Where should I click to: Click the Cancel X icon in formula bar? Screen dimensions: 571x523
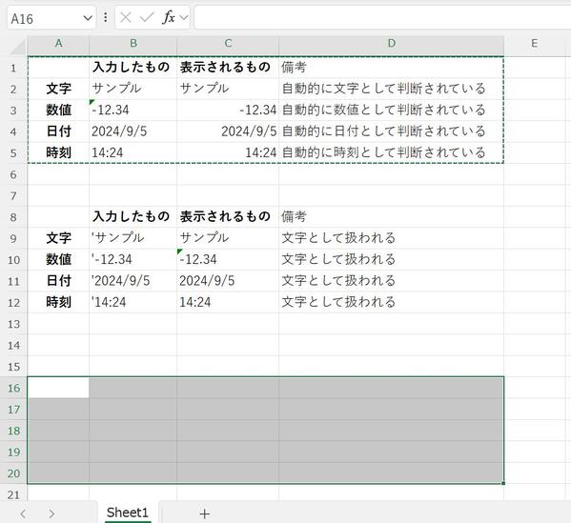tap(126, 17)
